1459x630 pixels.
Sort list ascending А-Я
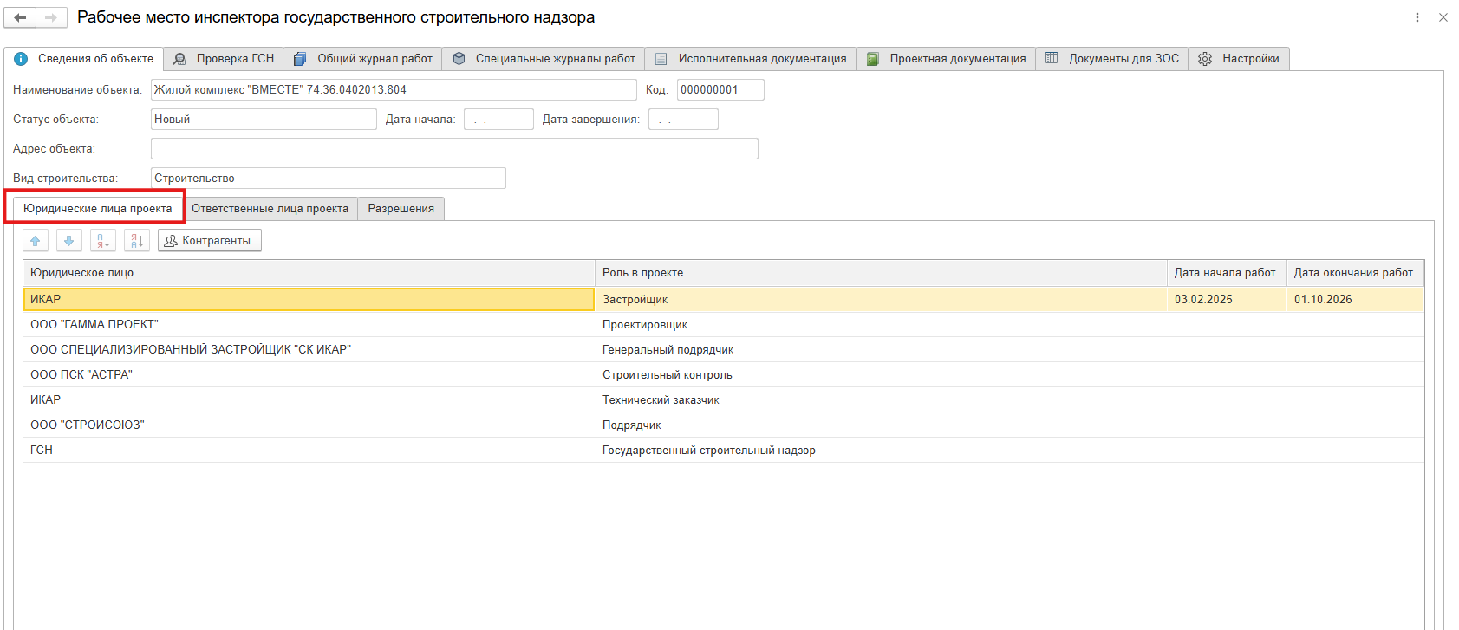click(103, 241)
